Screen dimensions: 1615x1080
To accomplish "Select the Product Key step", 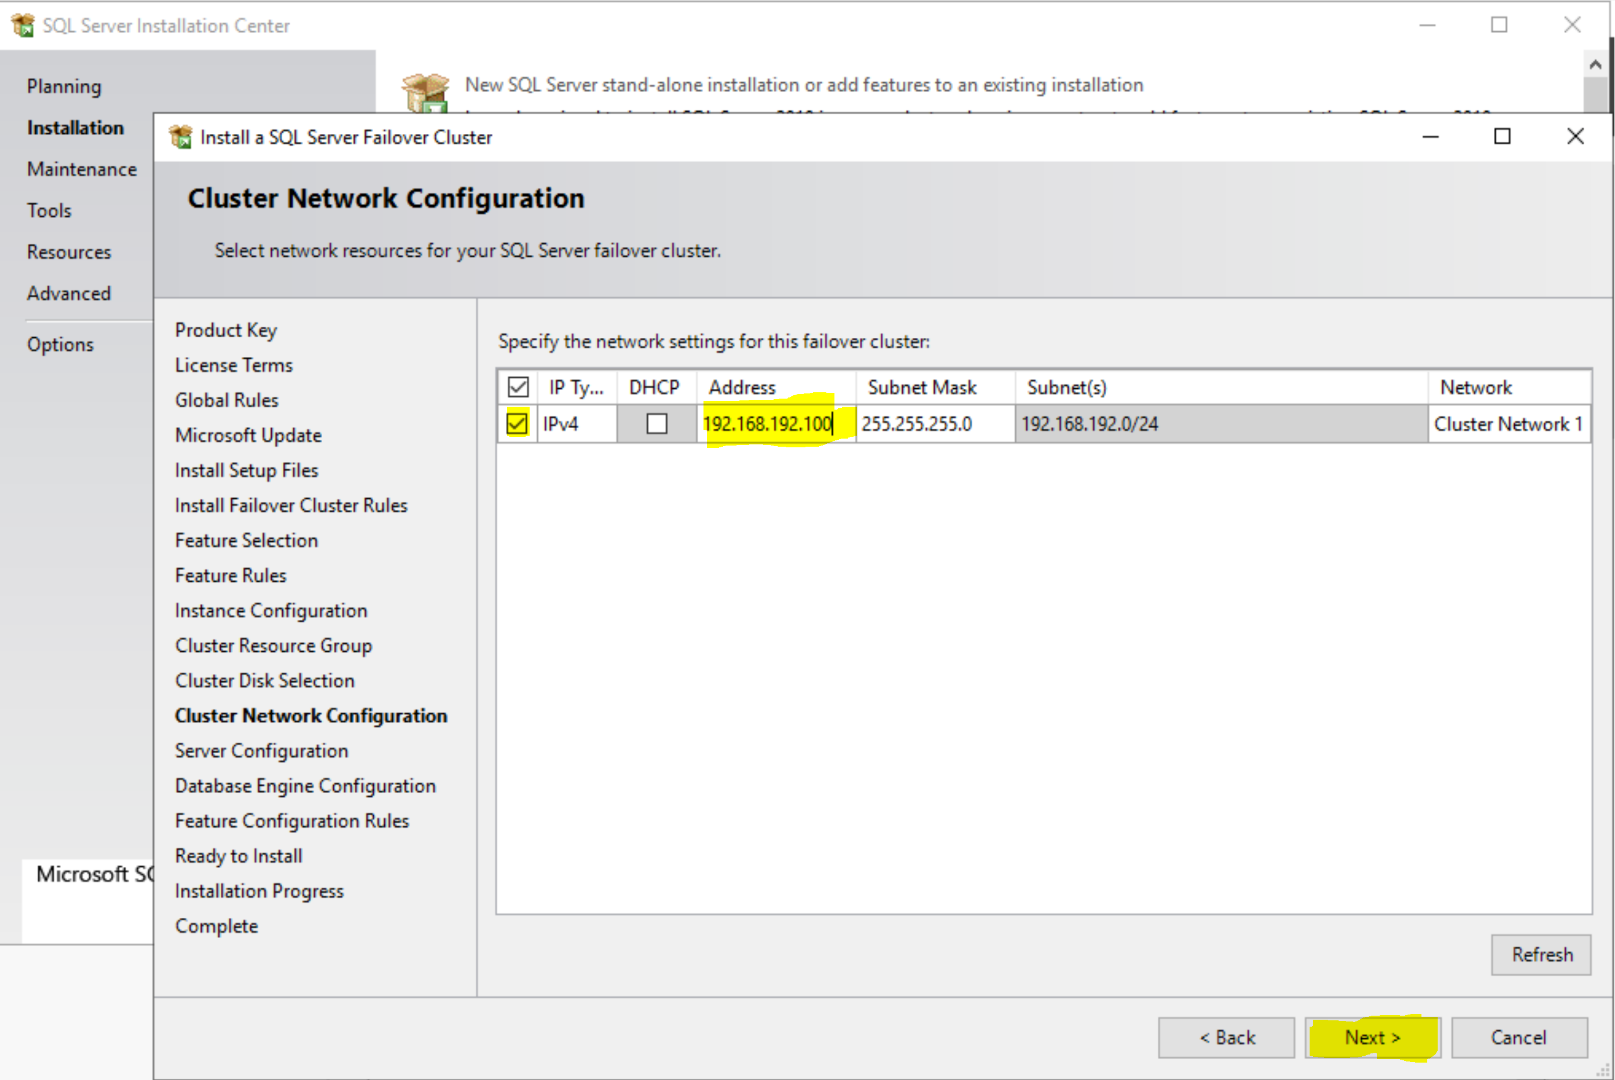I will (x=226, y=330).
